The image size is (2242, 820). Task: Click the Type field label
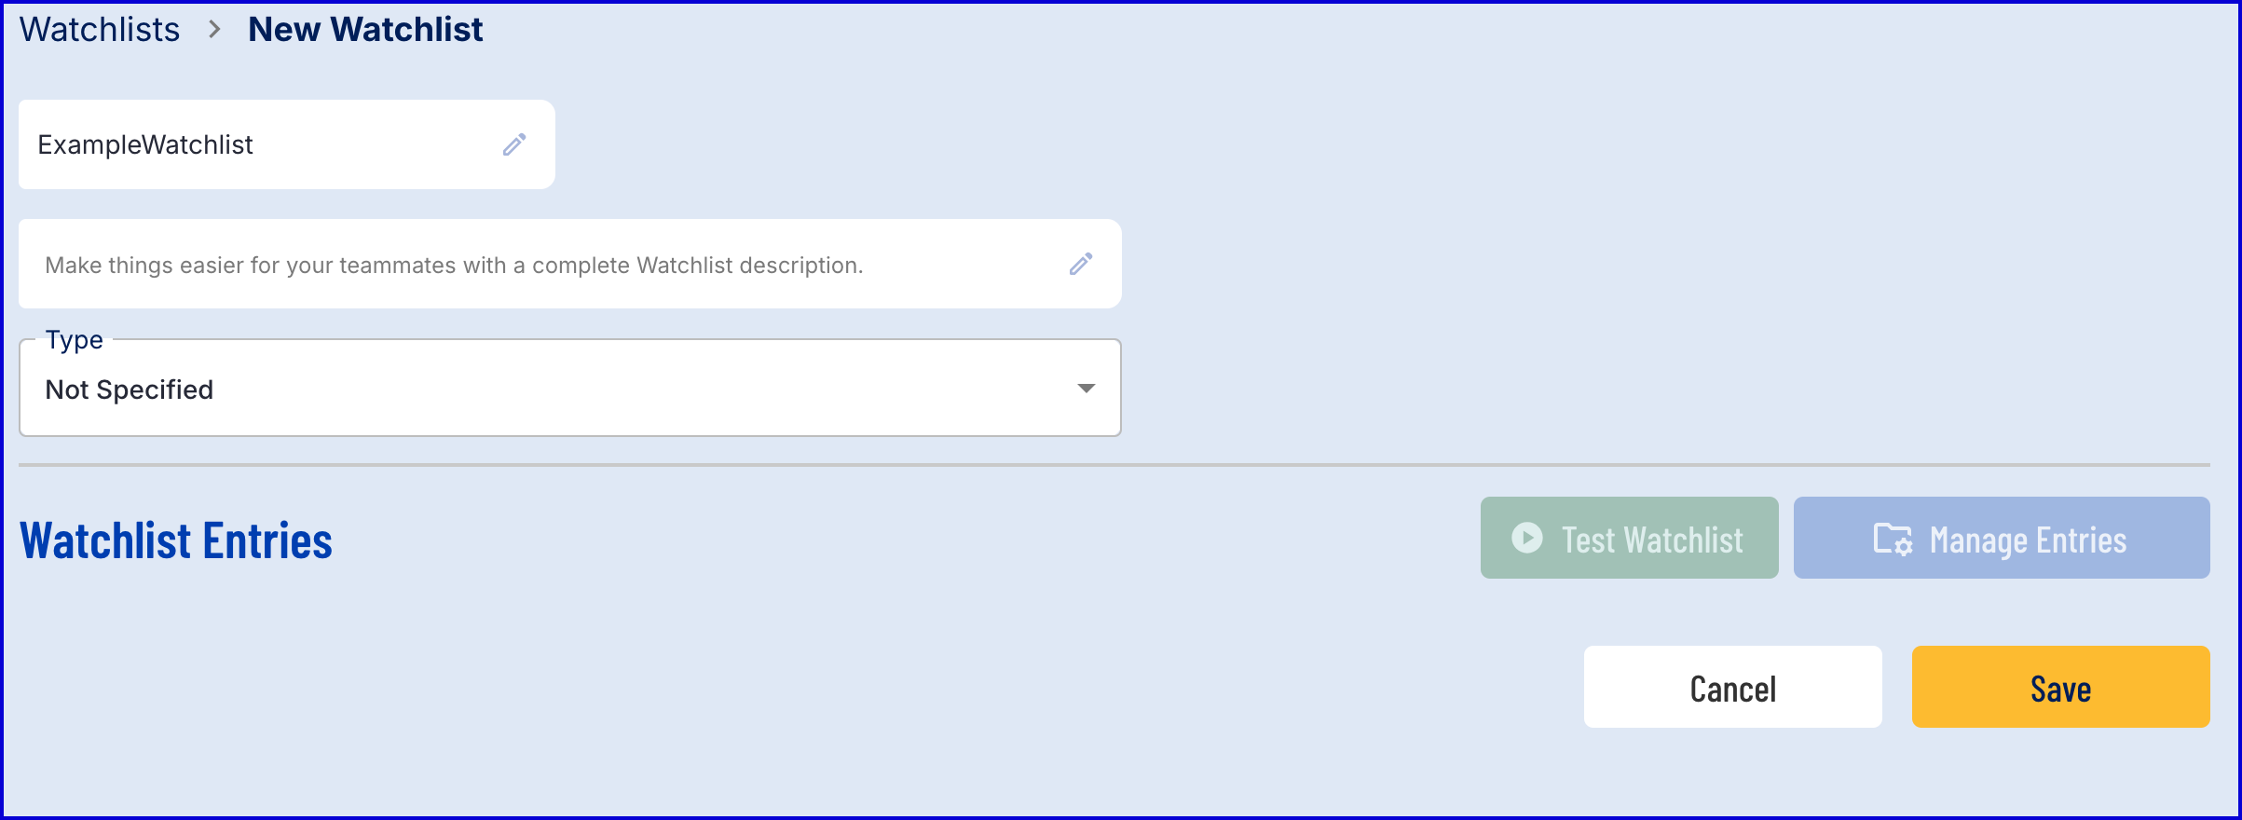coord(75,340)
